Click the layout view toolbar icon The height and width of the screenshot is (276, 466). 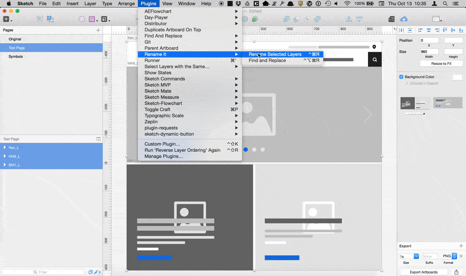(104, 19)
